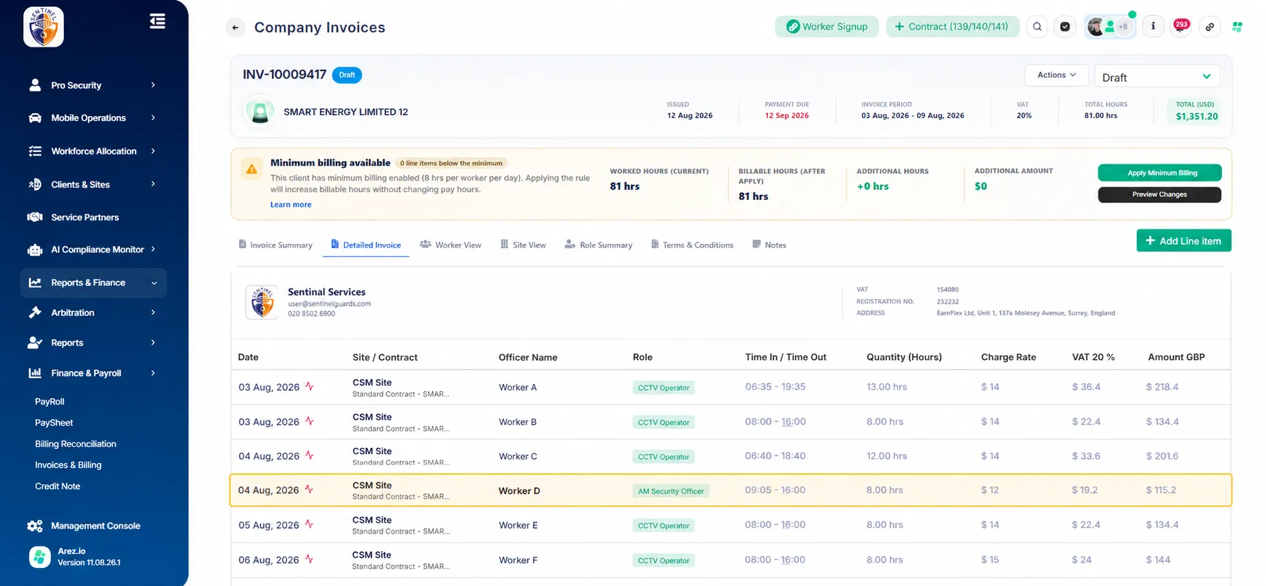The height and width of the screenshot is (586, 1266).
Task: Click the Mobile Operations car icon
Action: tap(35, 118)
